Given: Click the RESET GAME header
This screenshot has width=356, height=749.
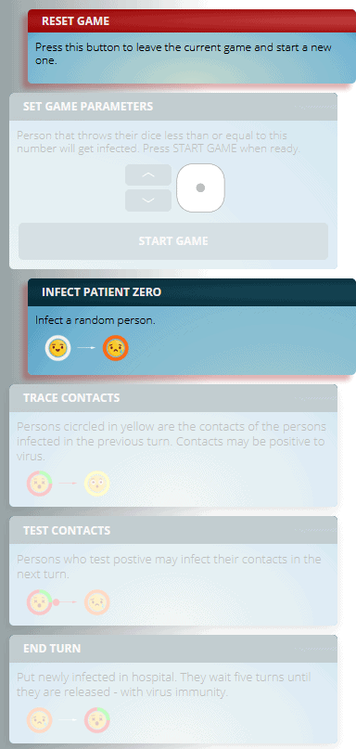Looking at the screenshot, I should pos(191,21).
